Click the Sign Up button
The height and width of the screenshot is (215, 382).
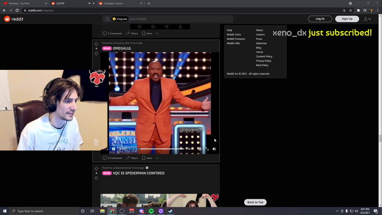[x=347, y=19]
